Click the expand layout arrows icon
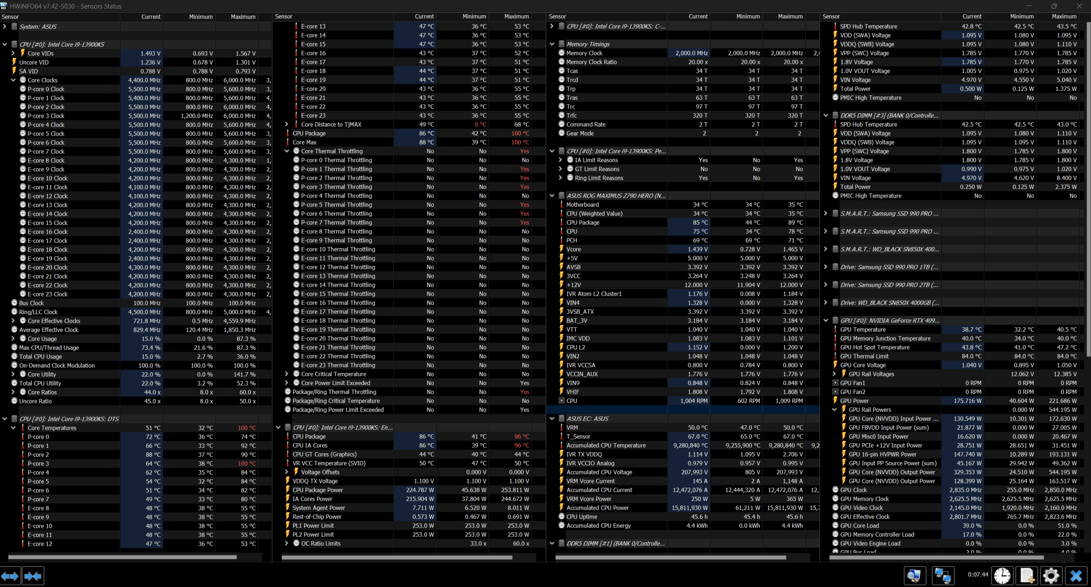The image size is (1091, 587). (x=10, y=576)
